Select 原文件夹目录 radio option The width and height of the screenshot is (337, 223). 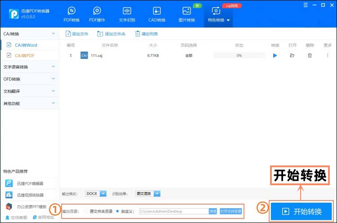[x=99, y=211]
